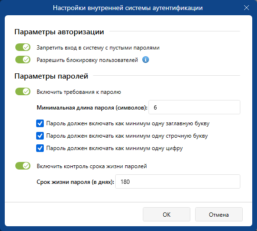257x231 pixels.
Task: Click the password lifetime in days field
Action: tap(178, 181)
